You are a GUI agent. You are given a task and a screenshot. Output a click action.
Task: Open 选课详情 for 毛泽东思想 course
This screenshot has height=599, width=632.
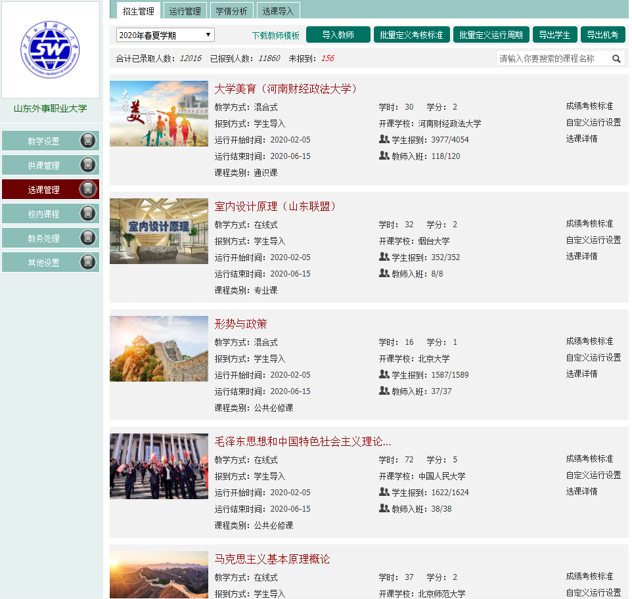click(x=581, y=492)
